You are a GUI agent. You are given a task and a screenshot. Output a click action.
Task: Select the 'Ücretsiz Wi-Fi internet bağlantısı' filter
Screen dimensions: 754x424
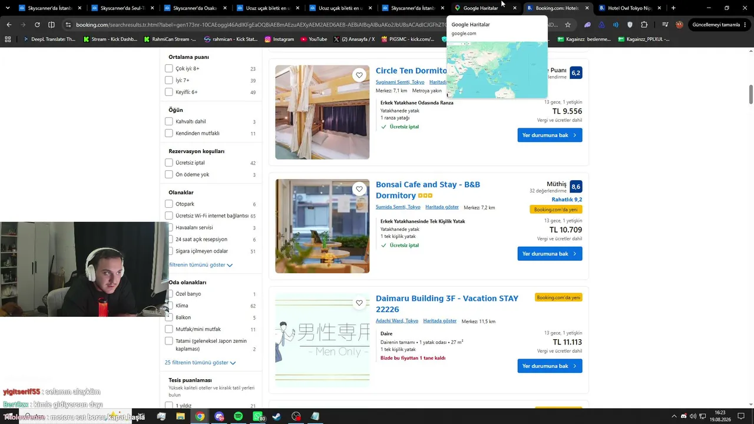click(169, 216)
